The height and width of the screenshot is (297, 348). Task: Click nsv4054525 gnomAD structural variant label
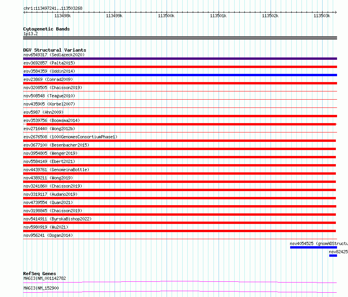click(319, 243)
